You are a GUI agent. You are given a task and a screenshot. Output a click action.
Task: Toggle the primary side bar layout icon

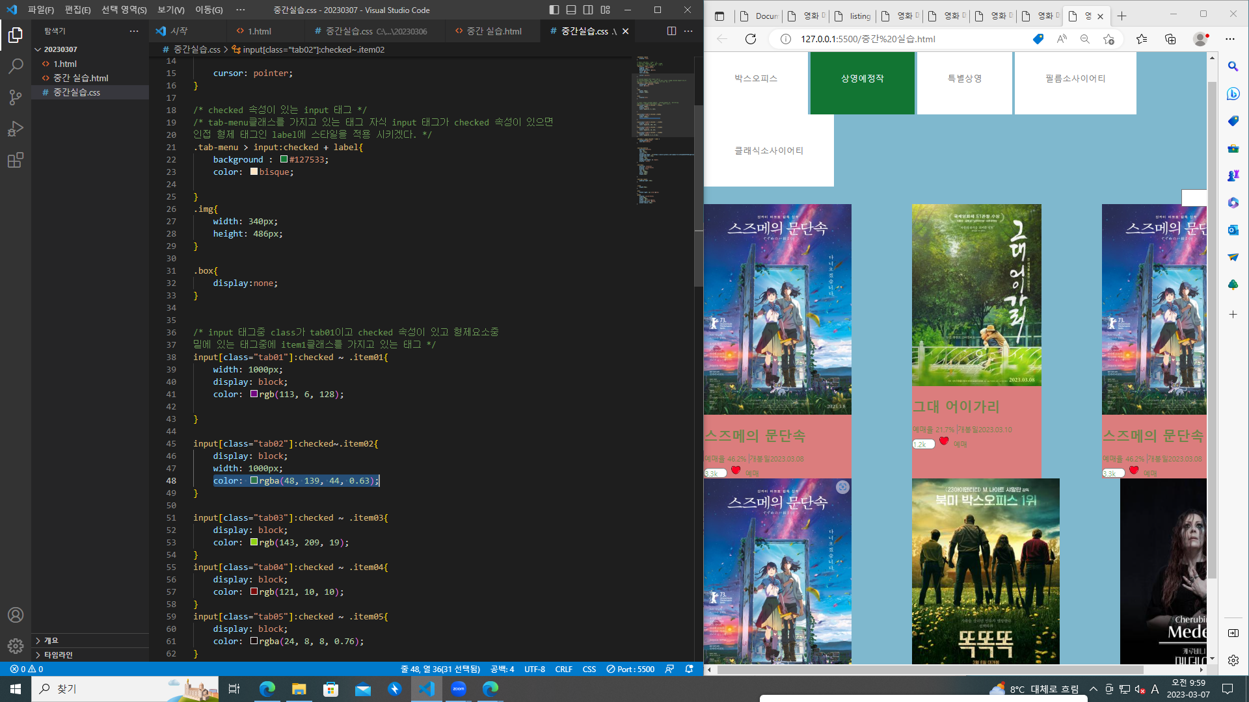click(554, 10)
